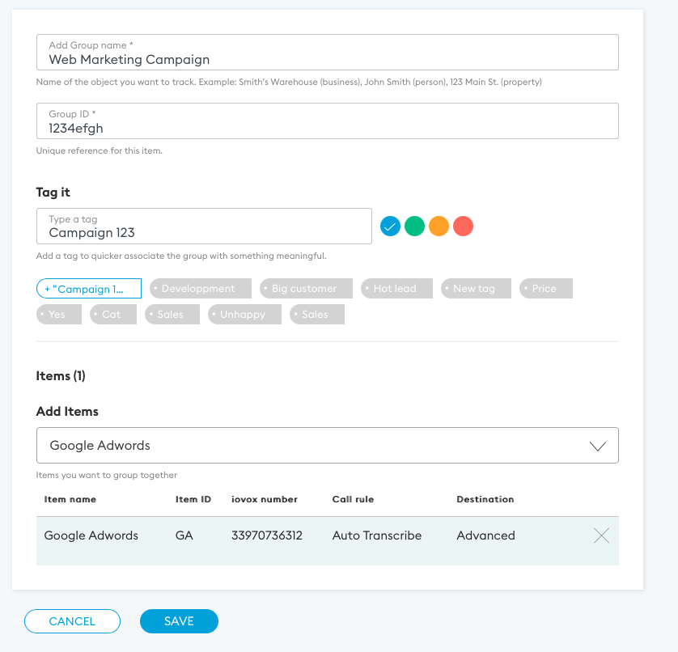This screenshot has height=652, width=678.
Task: Cancel the group editing
Action: click(72, 621)
